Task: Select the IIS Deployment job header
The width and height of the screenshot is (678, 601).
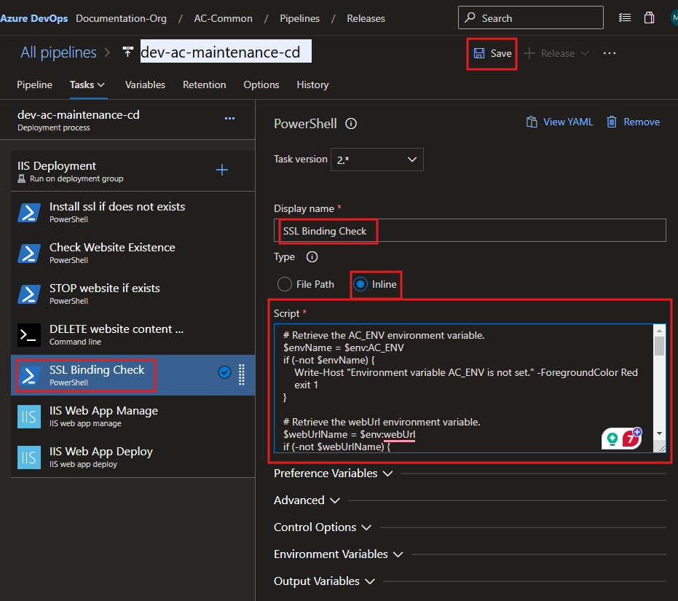Action: 133,171
